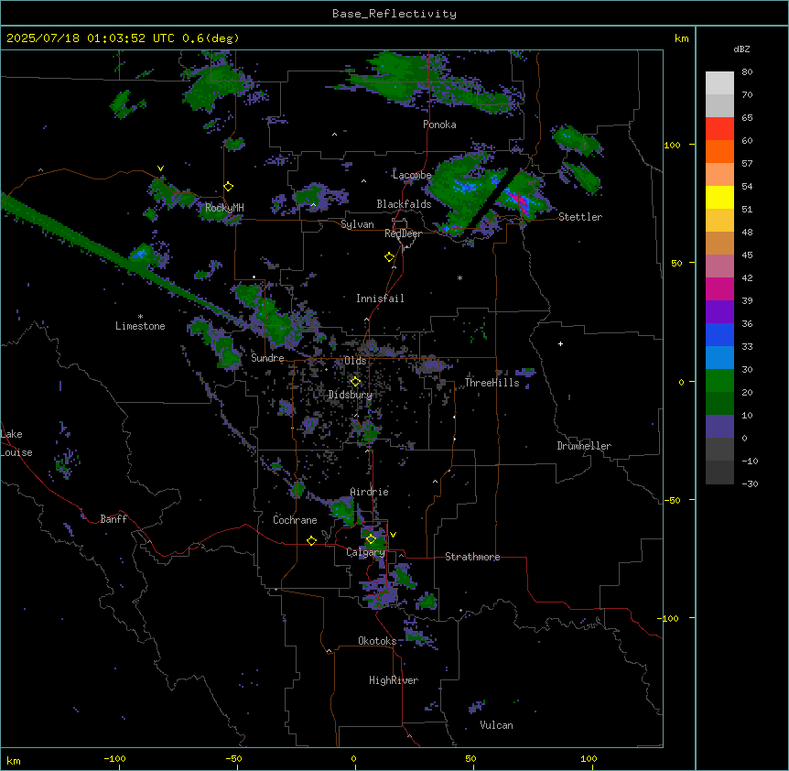Click the yellow v marker east of Calgary
The height and width of the screenshot is (771, 789).
point(393,535)
